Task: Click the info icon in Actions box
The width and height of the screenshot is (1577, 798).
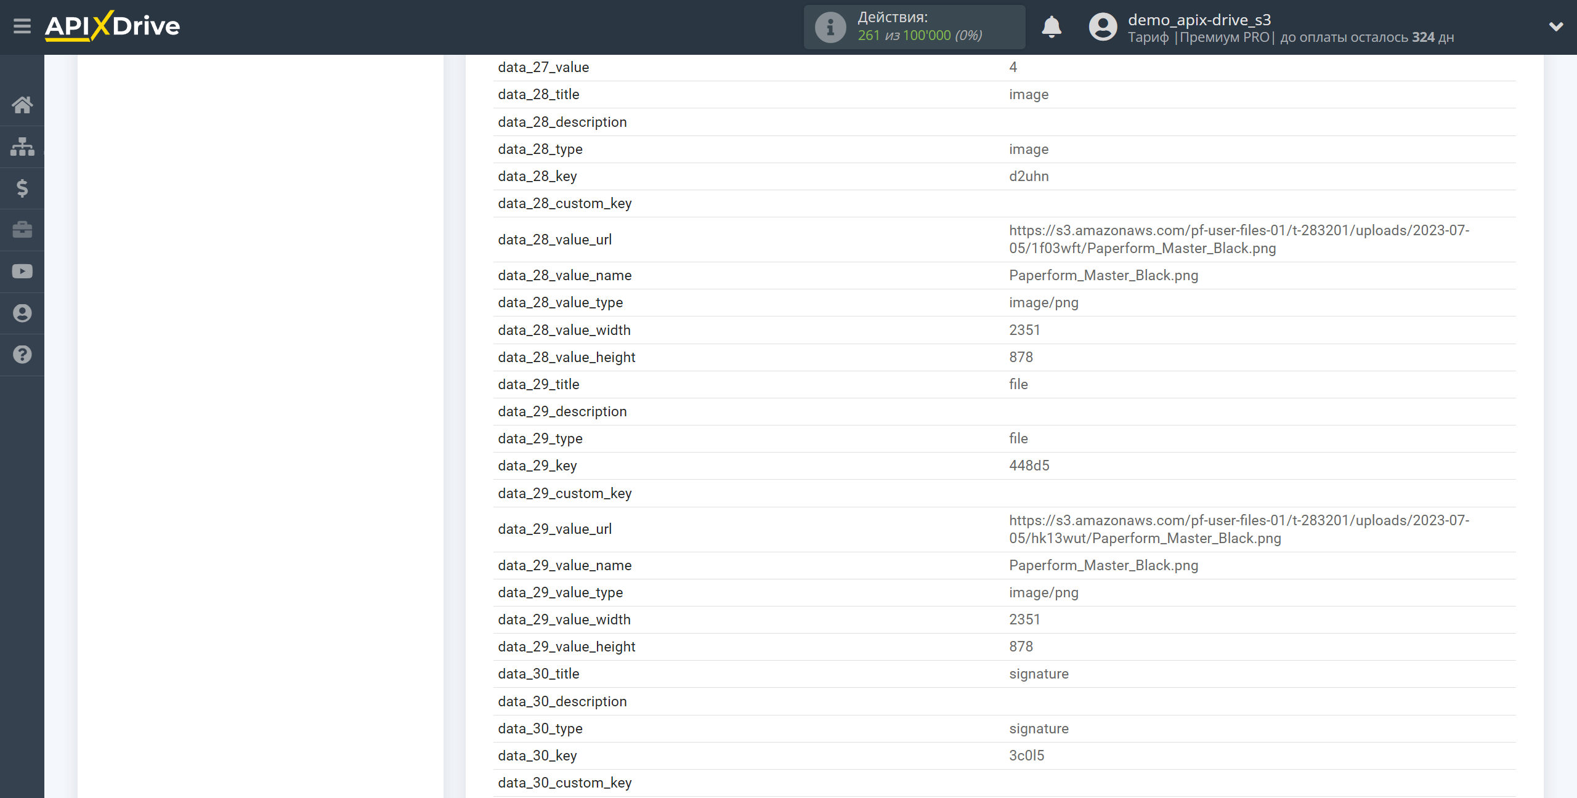Action: coord(830,27)
